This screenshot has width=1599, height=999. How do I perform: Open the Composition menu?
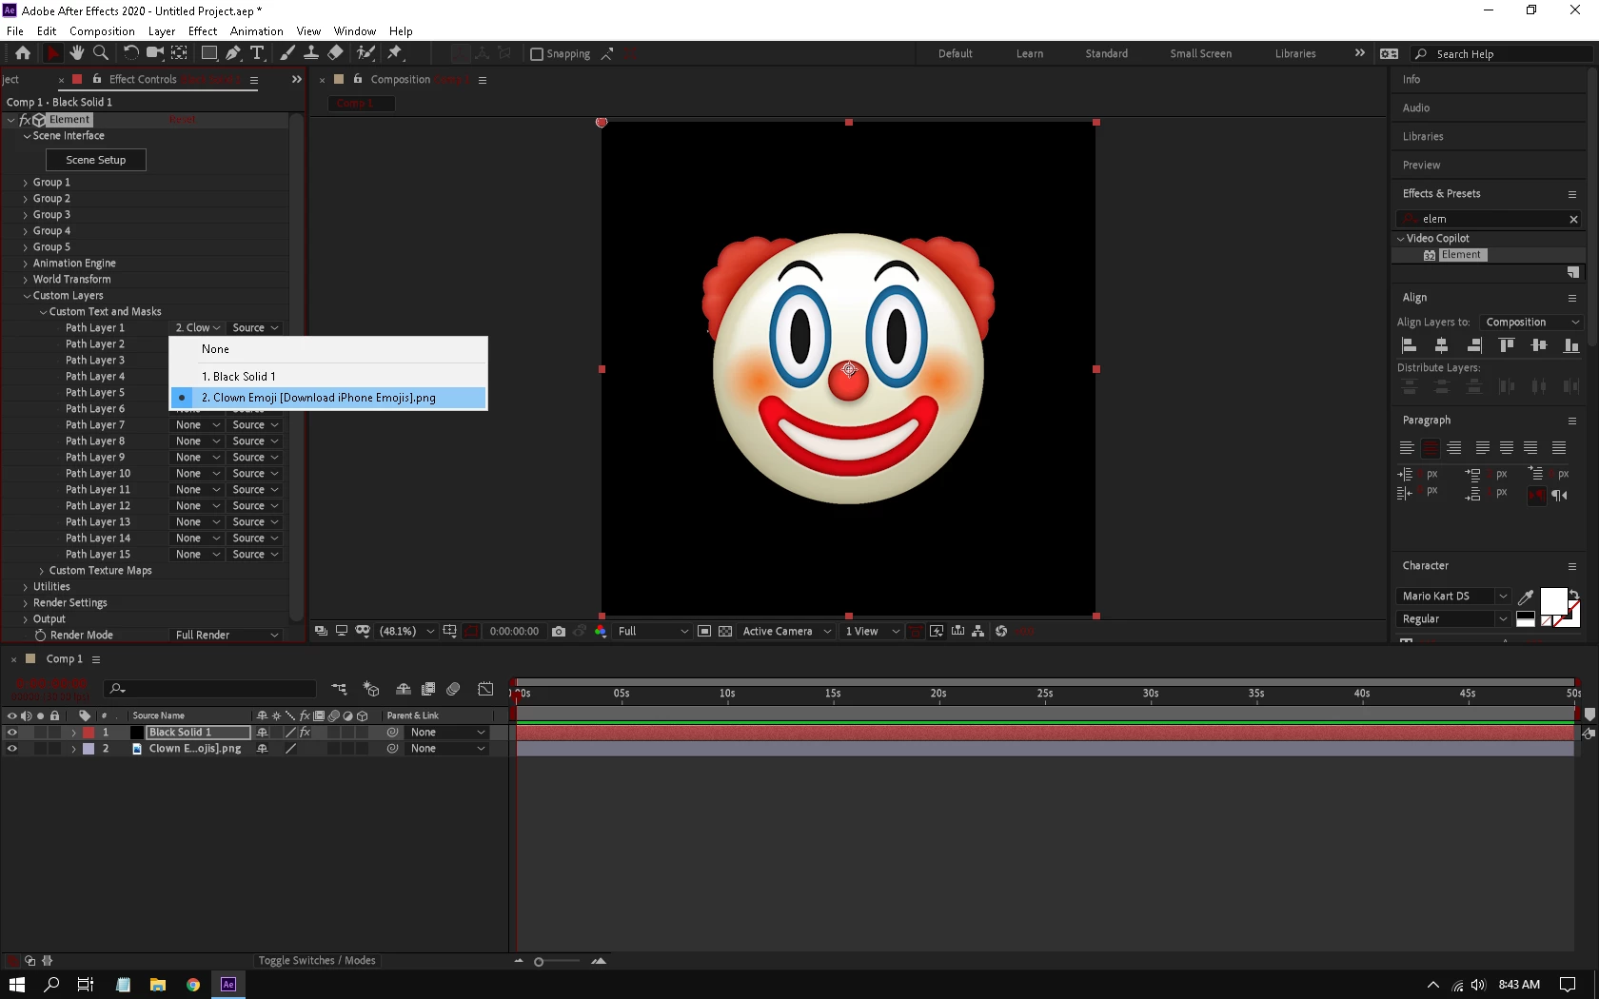102,31
